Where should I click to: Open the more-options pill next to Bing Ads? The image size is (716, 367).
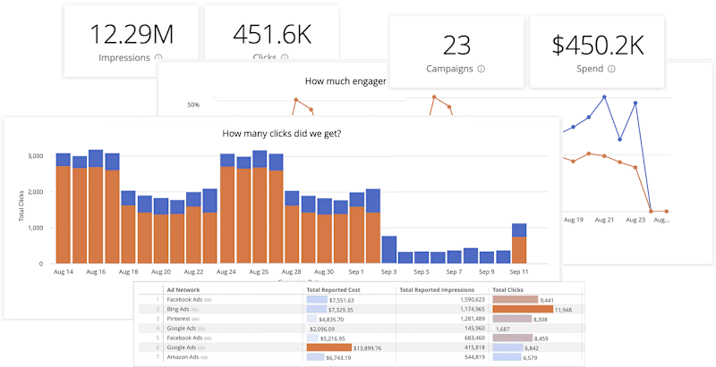195,310
